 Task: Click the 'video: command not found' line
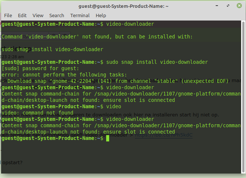[x=37, y=113]
